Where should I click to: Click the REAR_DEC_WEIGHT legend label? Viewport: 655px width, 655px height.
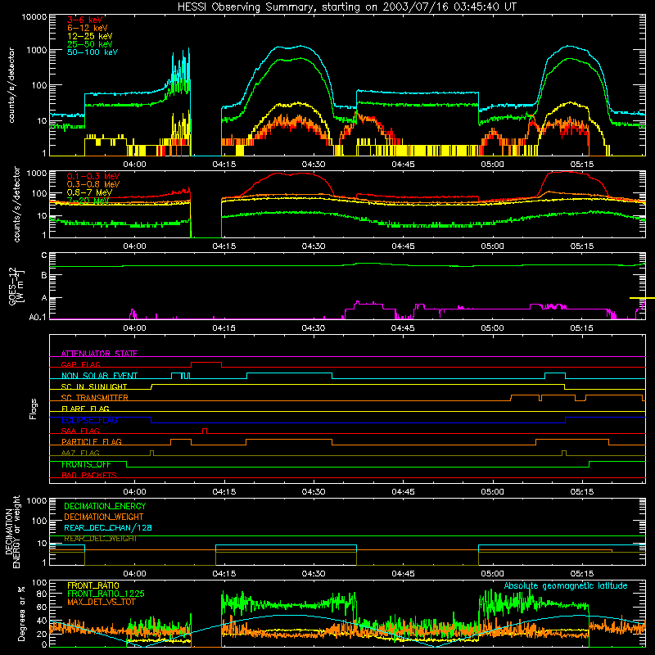click(x=101, y=539)
